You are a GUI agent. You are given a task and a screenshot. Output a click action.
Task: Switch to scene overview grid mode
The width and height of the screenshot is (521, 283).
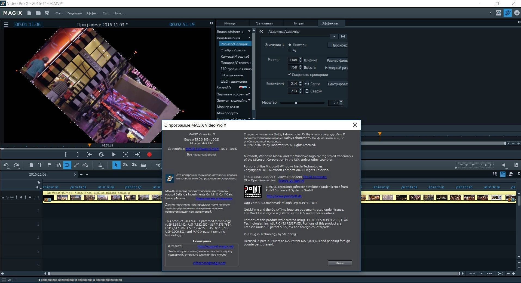(495, 174)
